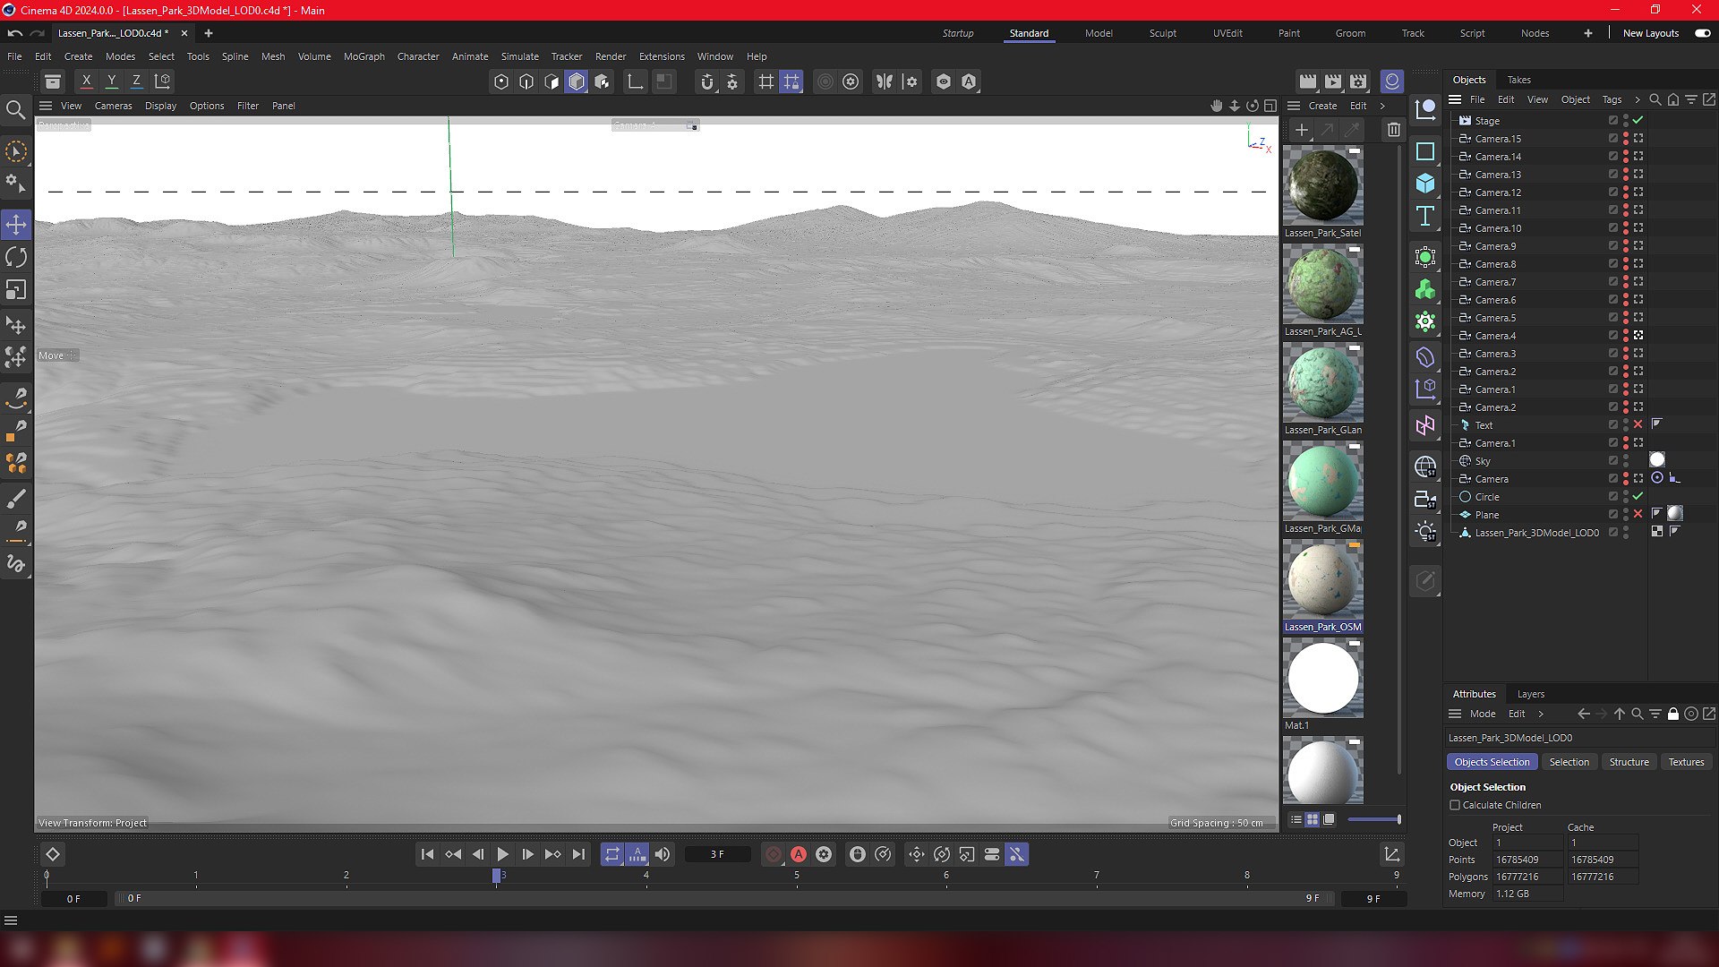Toggle visibility dots for Sky object

(x=1626, y=461)
